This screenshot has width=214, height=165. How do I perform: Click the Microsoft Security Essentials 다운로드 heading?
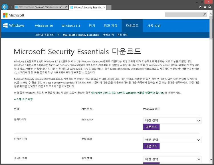click(x=77, y=51)
